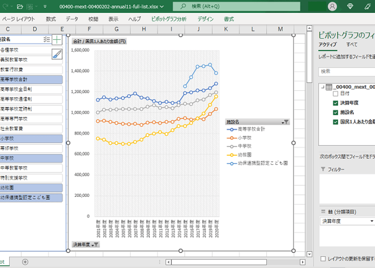Image resolution: width=375 pixels, height=268 pixels.
Task: Click 幼保連携型認定こども園 legend entry
Action: (257, 163)
